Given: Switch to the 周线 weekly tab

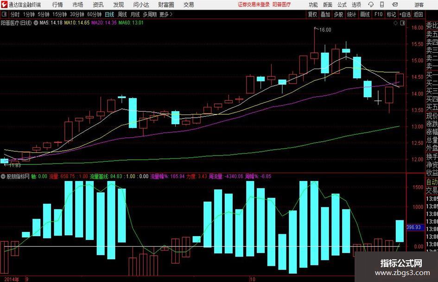Looking at the screenshot, I should [x=122, y=14].
